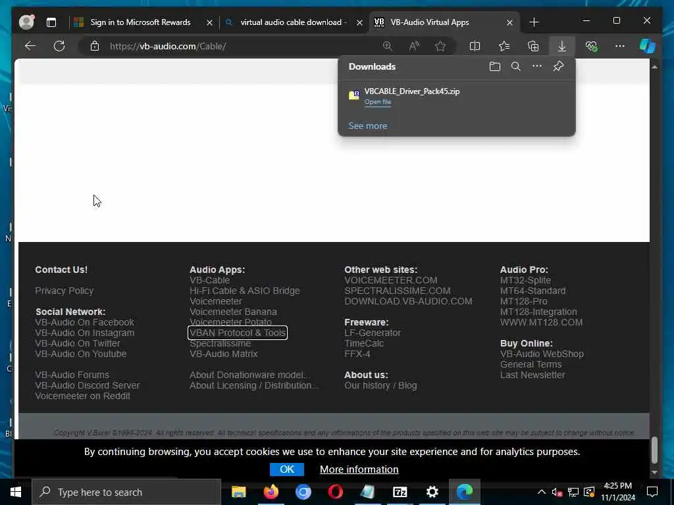Open Spectralissime app link
Image resolution: width=674 pixels, height=505 pixels.
click(x=220, y=343)
